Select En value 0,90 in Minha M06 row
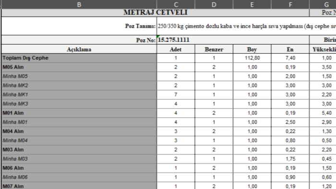 pyautogui.click(x=290, y=177)
